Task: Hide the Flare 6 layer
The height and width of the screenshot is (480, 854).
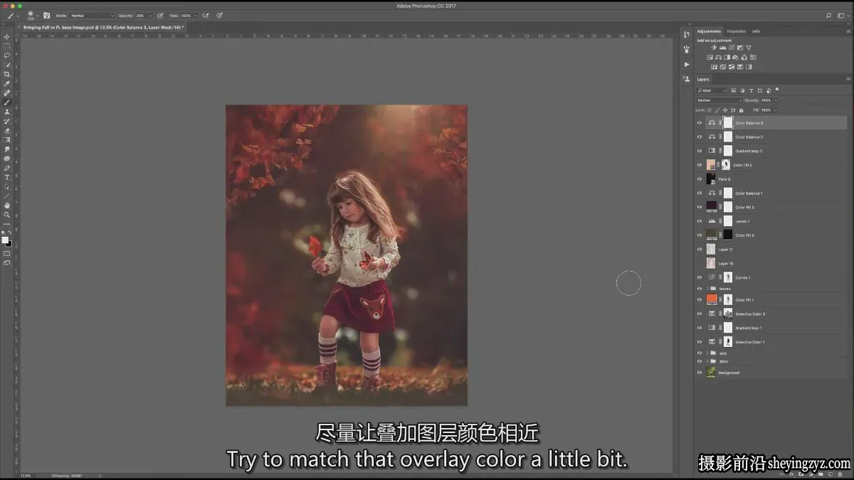Action: 700,179
